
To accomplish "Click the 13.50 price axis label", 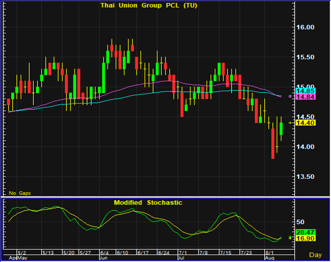I will pos(305,176).
